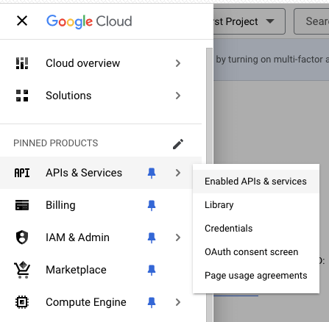Open the Marketplace menu item
329x322 pixels.
pyautogui.click(x=101, y=270)
